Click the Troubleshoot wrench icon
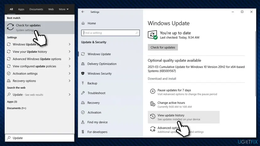Image resolution: width=260 pixels, height=146 pixels. [83, 93]
